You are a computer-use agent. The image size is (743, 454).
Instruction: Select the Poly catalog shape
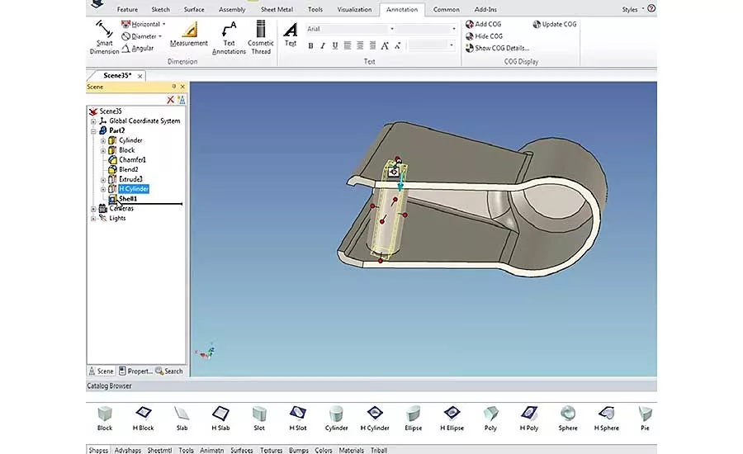490,419
